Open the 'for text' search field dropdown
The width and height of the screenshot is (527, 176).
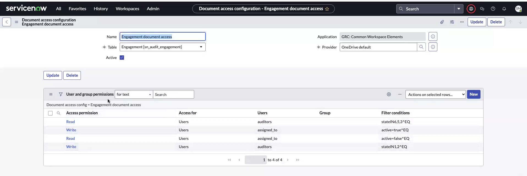coord(134,94)
